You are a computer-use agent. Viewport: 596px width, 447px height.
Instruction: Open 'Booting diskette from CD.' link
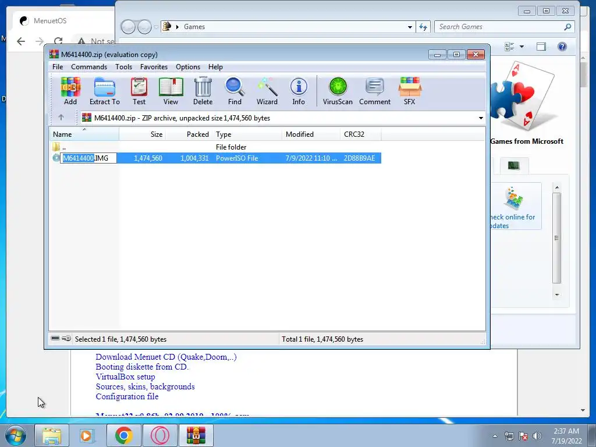(x=142, y=367)
